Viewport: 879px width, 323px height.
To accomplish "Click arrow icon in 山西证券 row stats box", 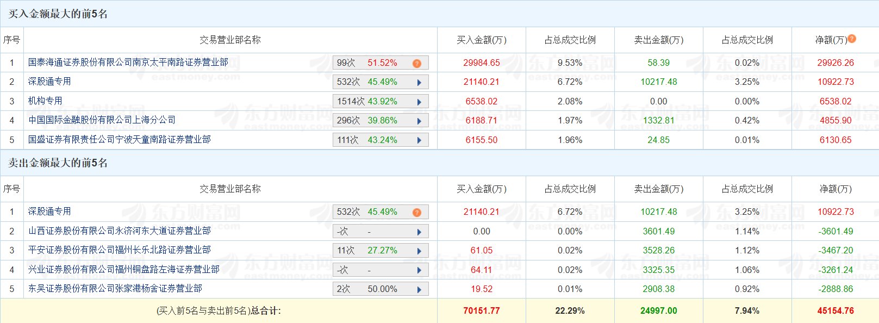I will coord(419,232).
